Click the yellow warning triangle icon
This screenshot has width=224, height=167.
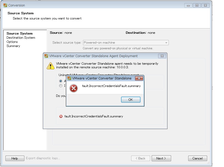pyautogui.click(x=50, y=66)
